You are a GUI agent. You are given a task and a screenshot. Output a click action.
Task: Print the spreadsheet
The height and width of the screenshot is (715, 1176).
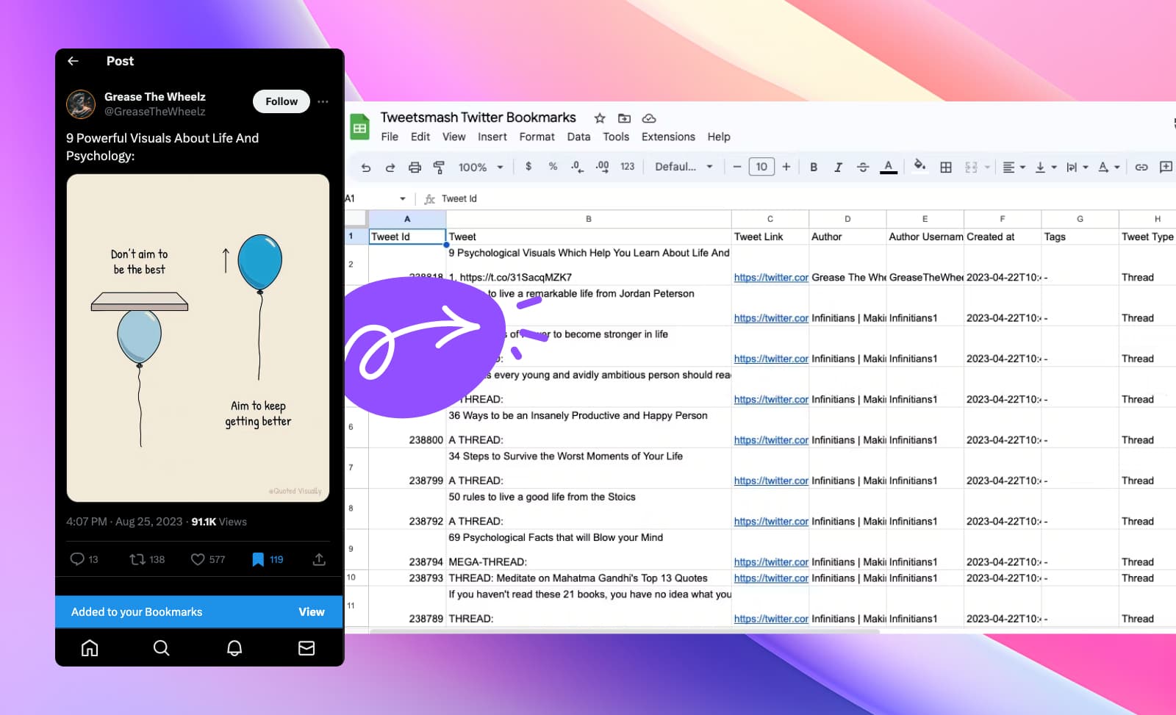pyautogui.click(x=415, y=168)
